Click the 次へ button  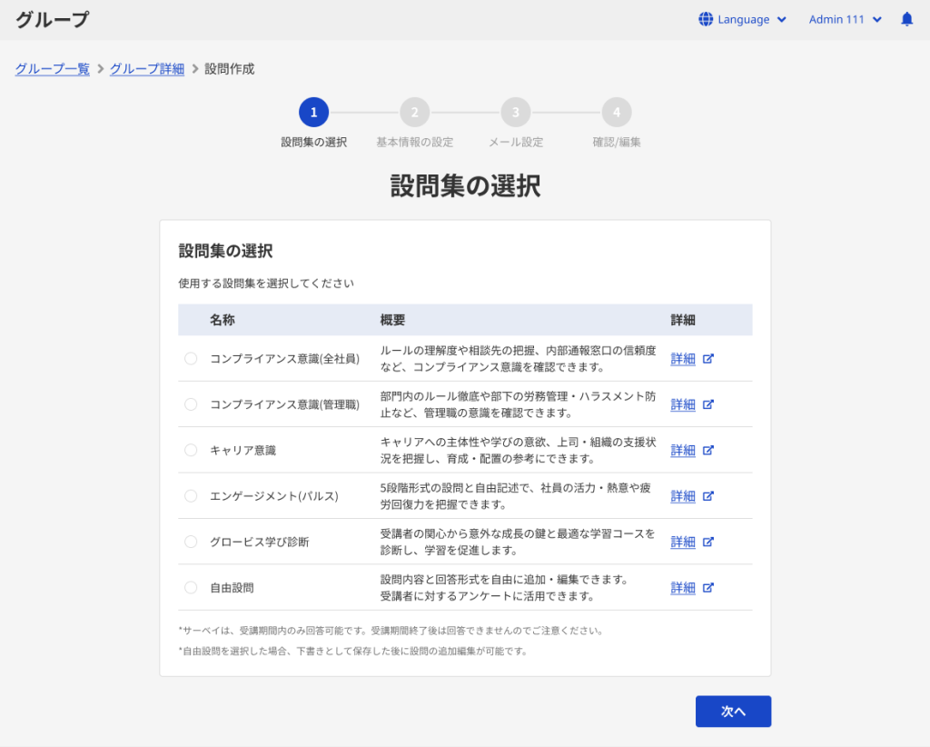point(733,712)
